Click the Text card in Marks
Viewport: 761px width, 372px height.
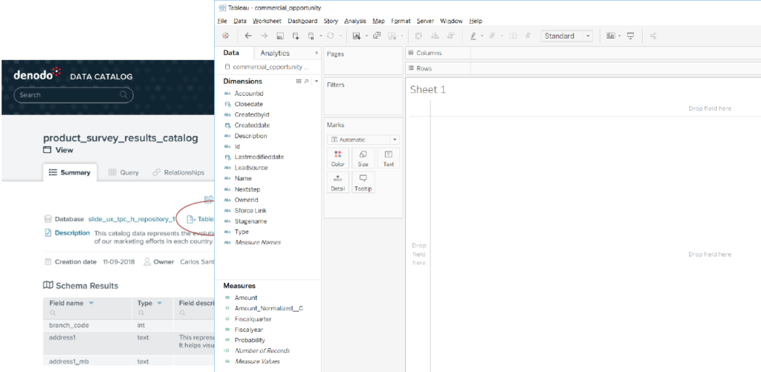click(388, 158)
